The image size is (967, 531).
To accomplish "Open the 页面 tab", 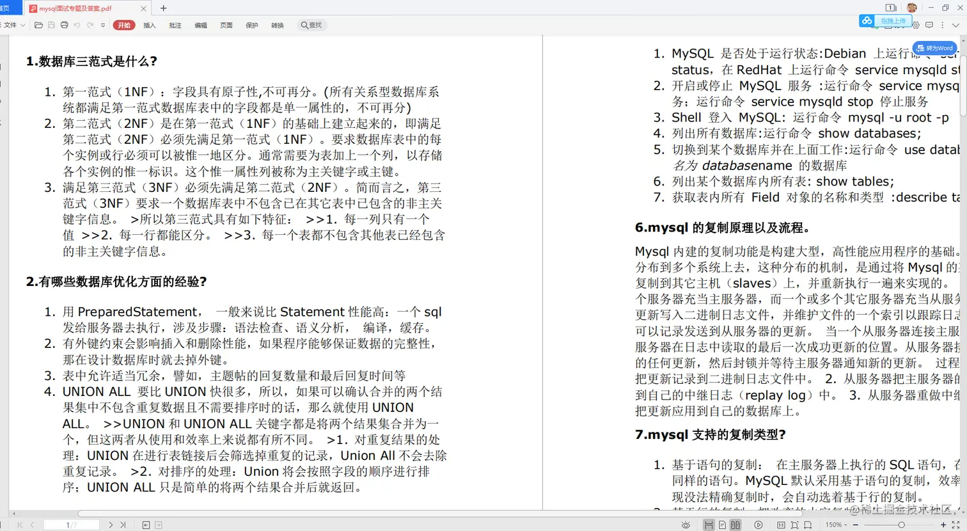I will click(x=226, y=25).
